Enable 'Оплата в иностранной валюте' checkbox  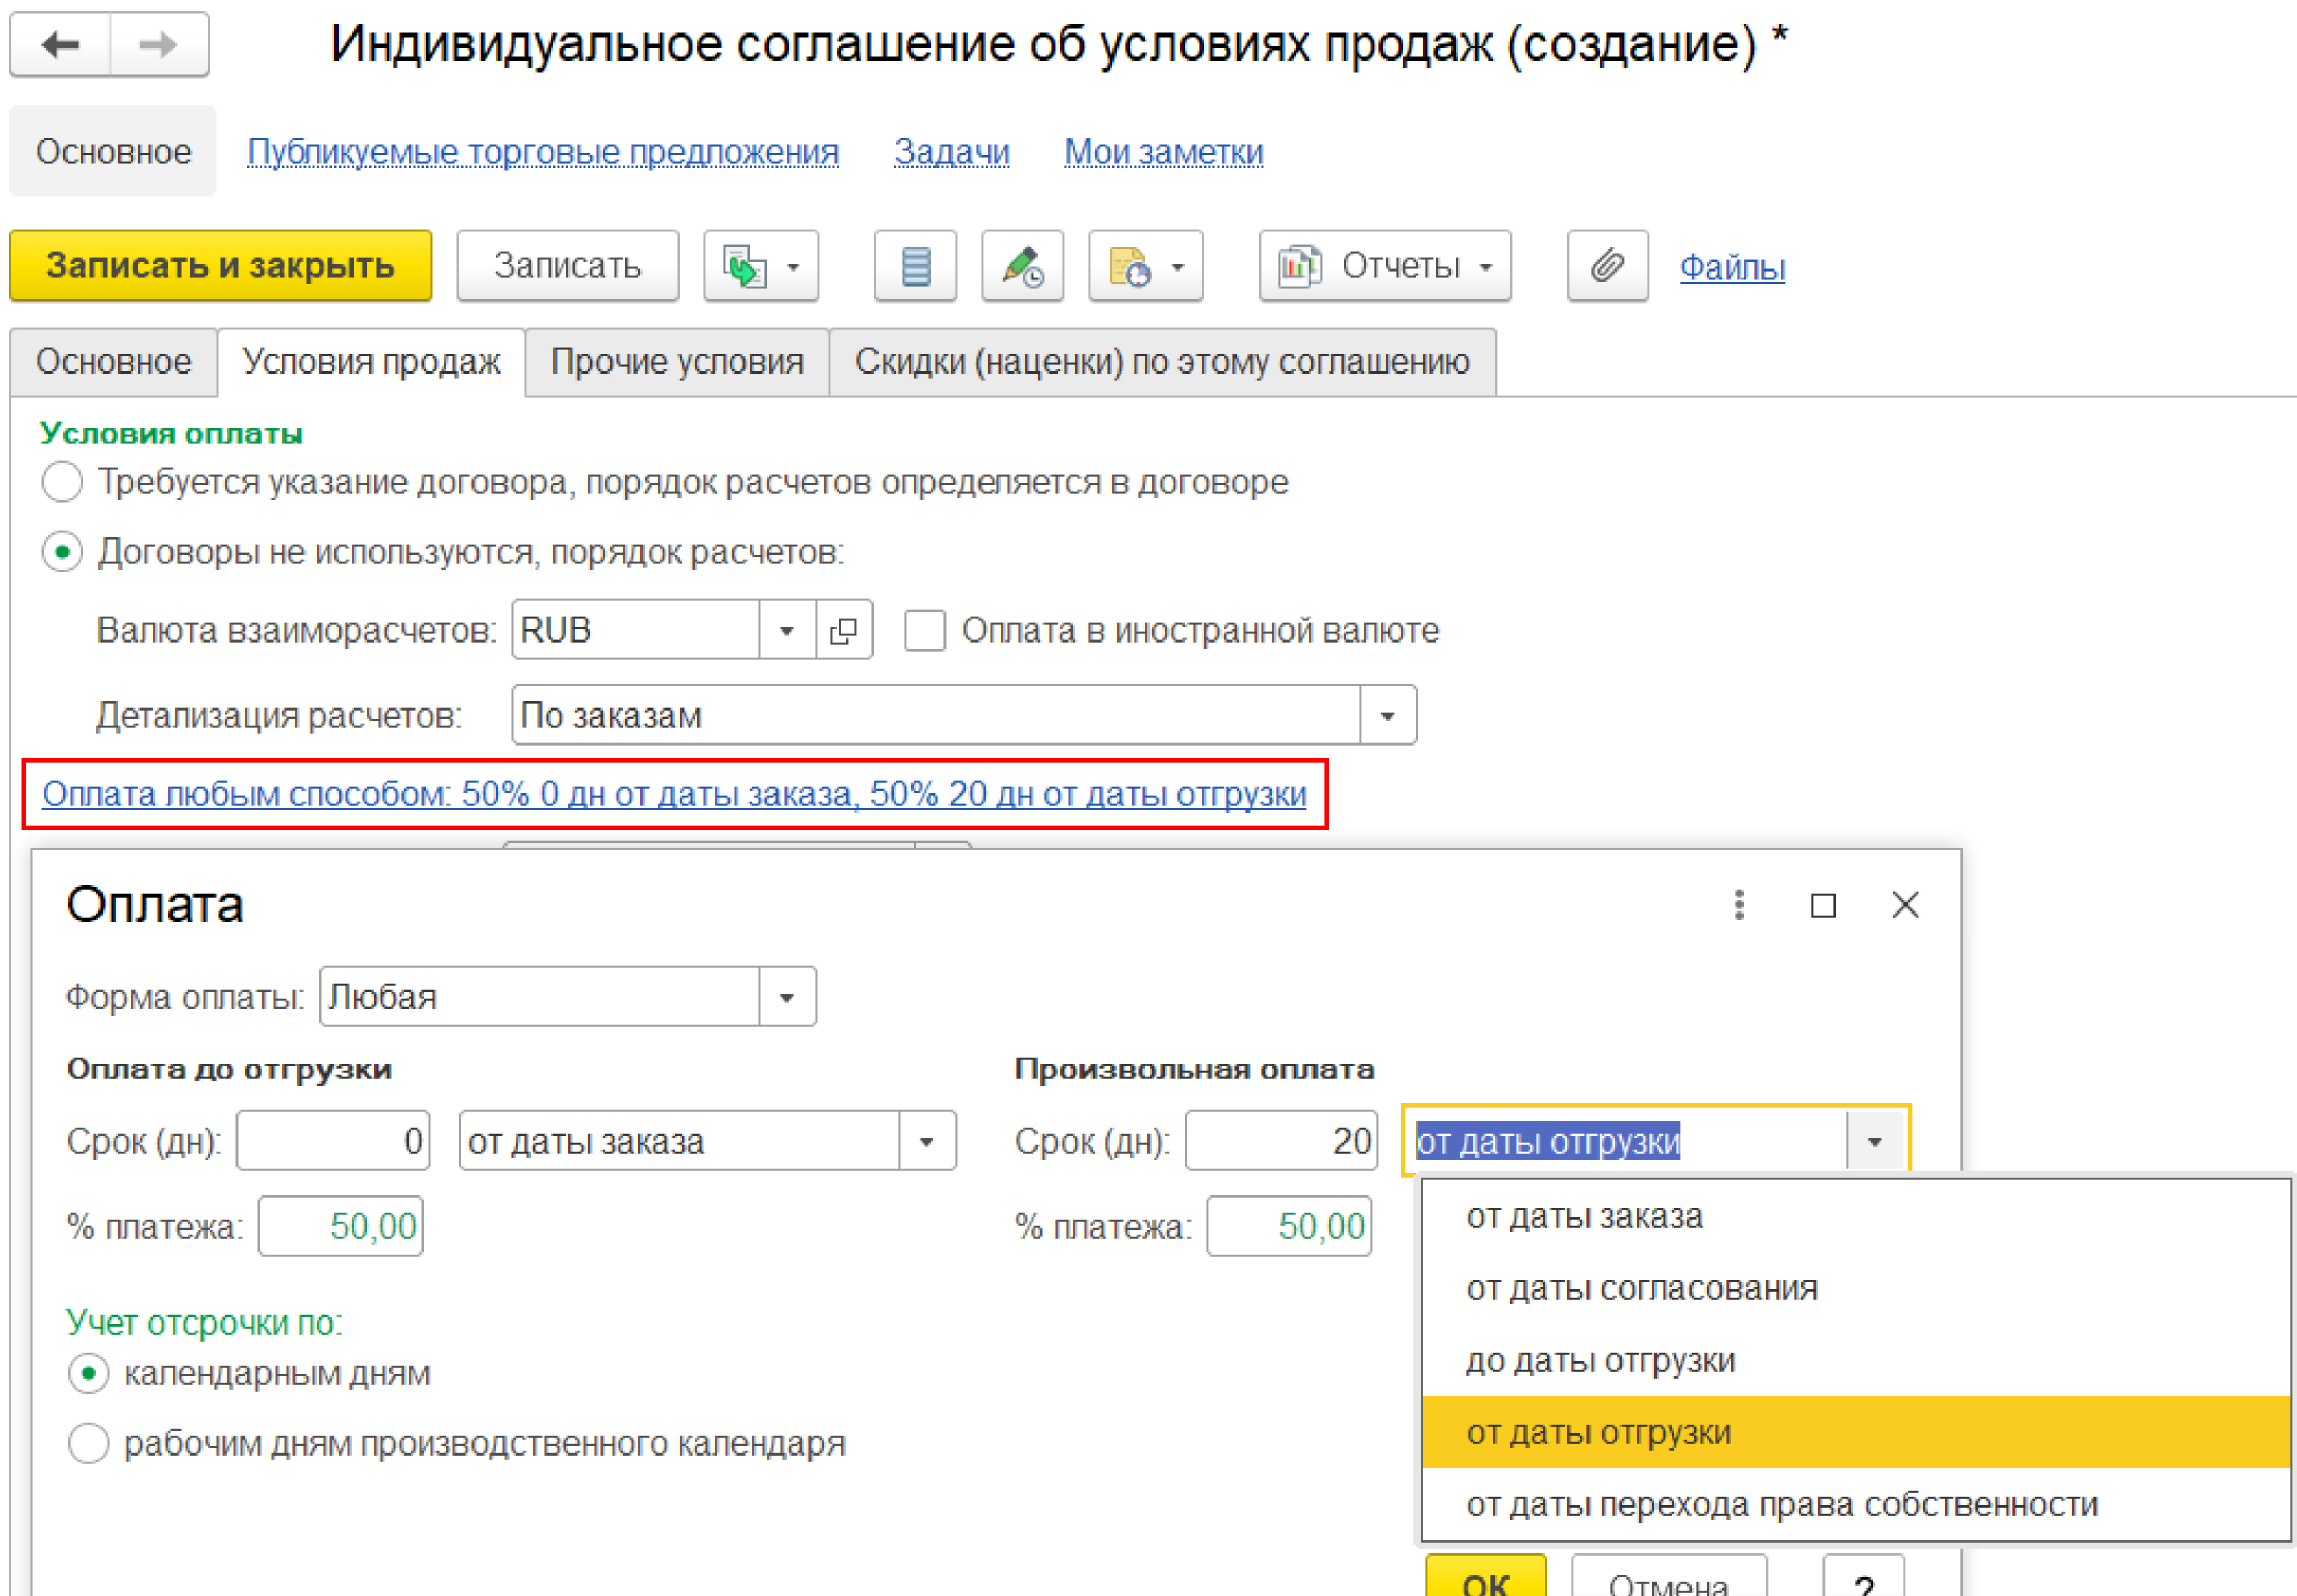(x=924, y=630)
